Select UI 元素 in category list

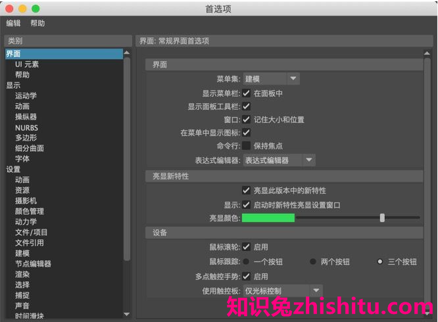27,64
